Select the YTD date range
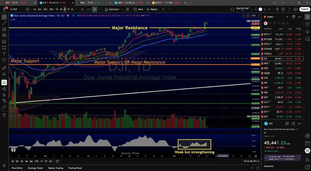The height and width of the screenshot is (171, 311). coord(36,161)
